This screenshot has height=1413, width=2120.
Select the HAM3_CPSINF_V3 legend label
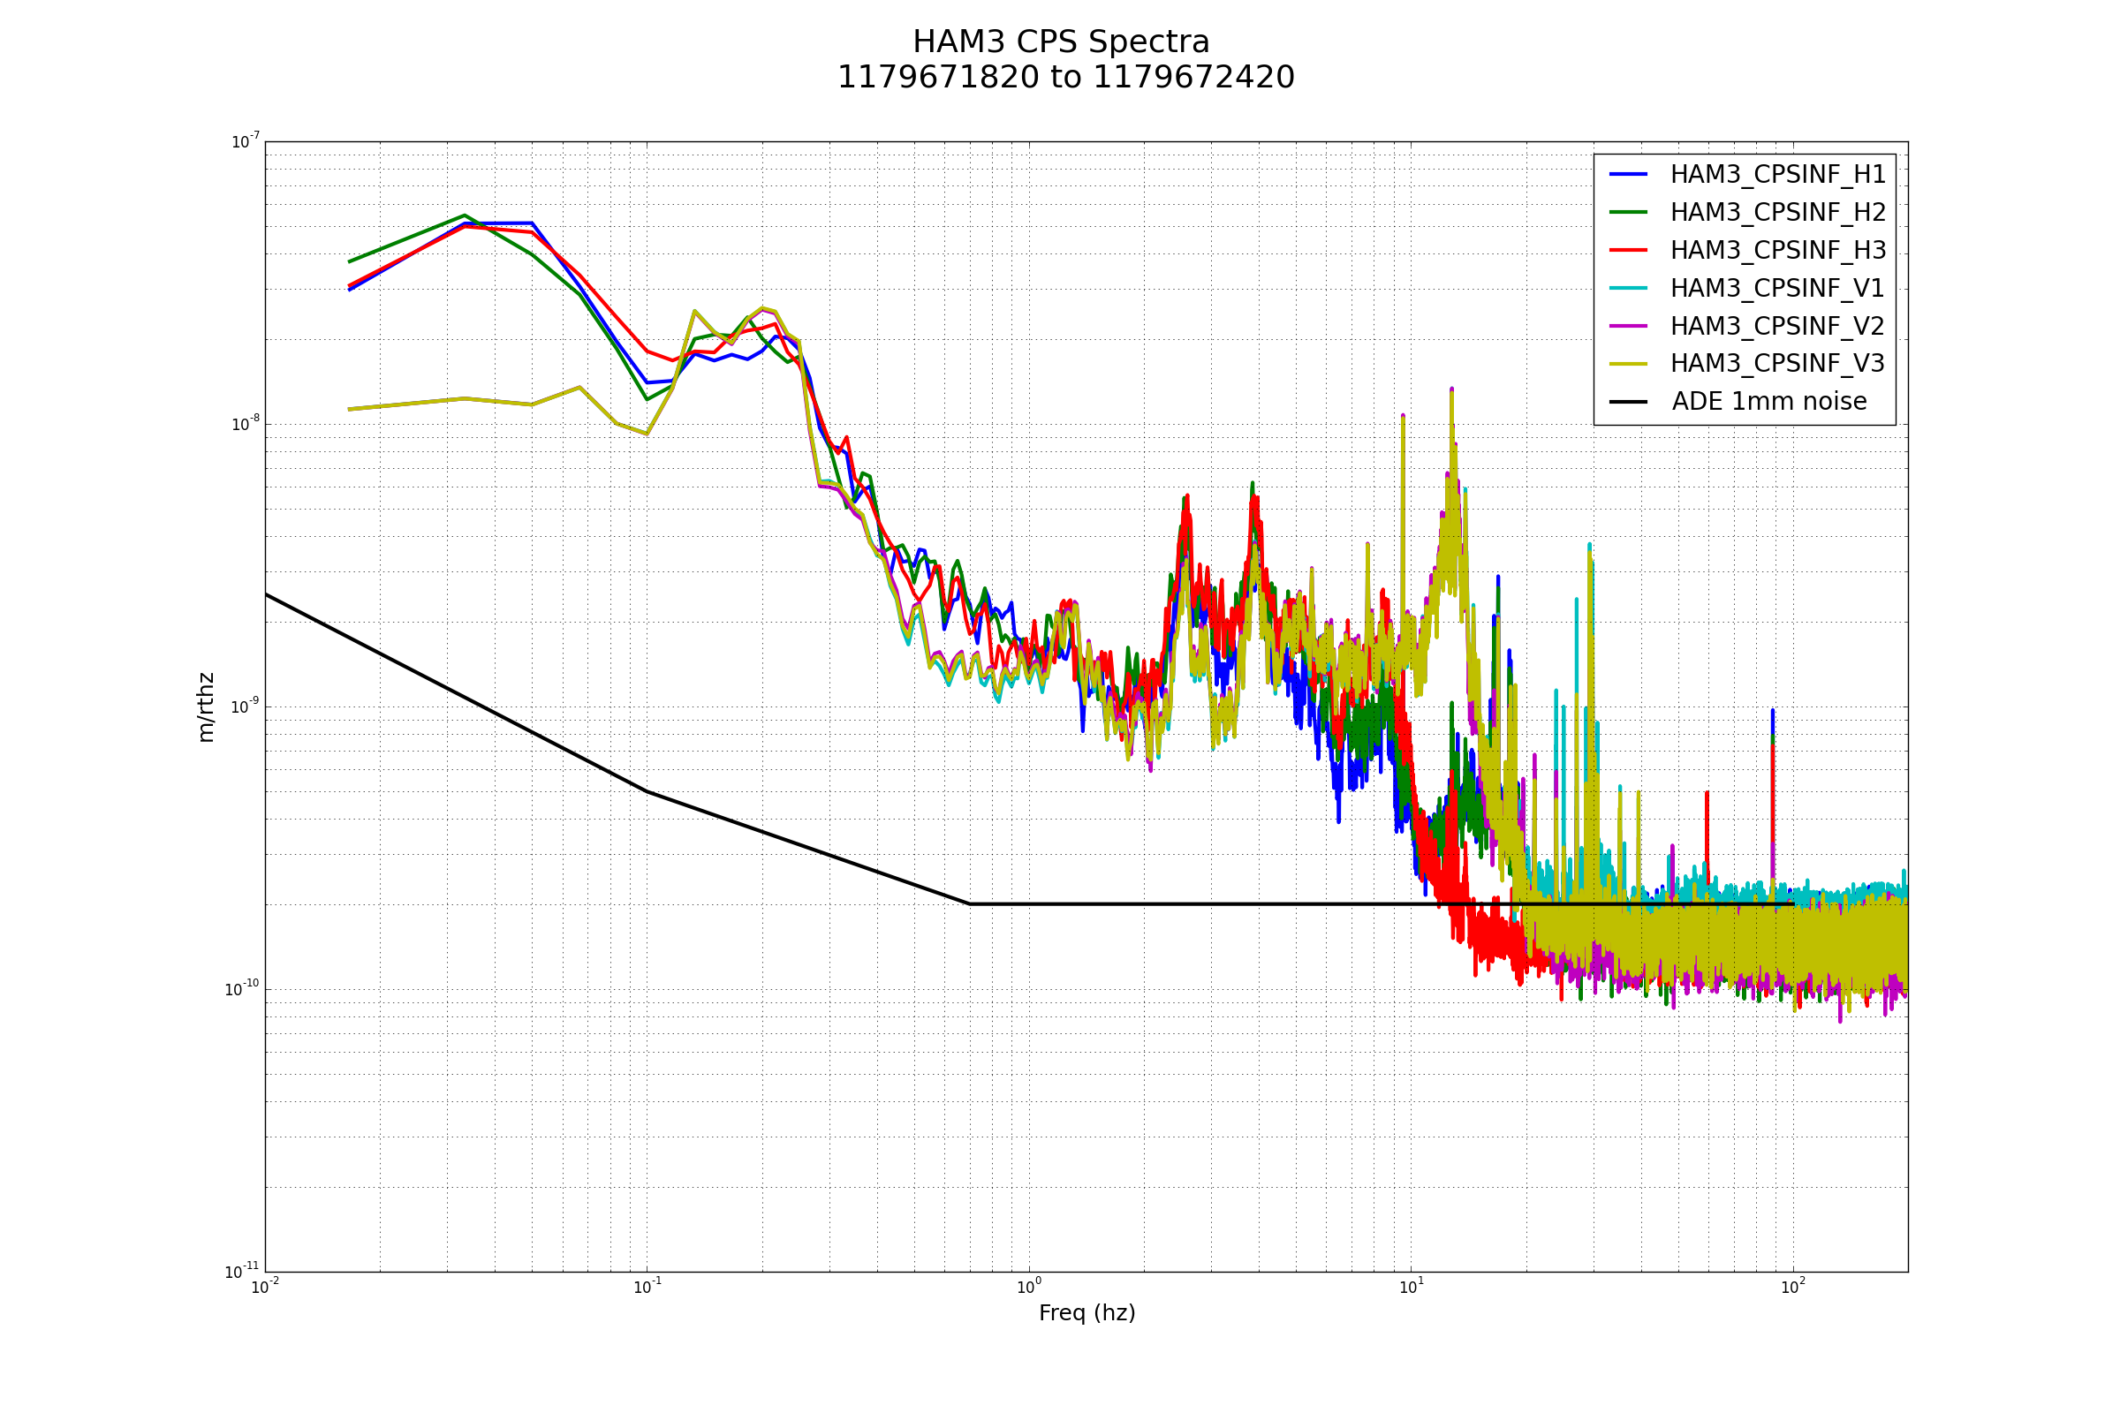[1777, 364]
